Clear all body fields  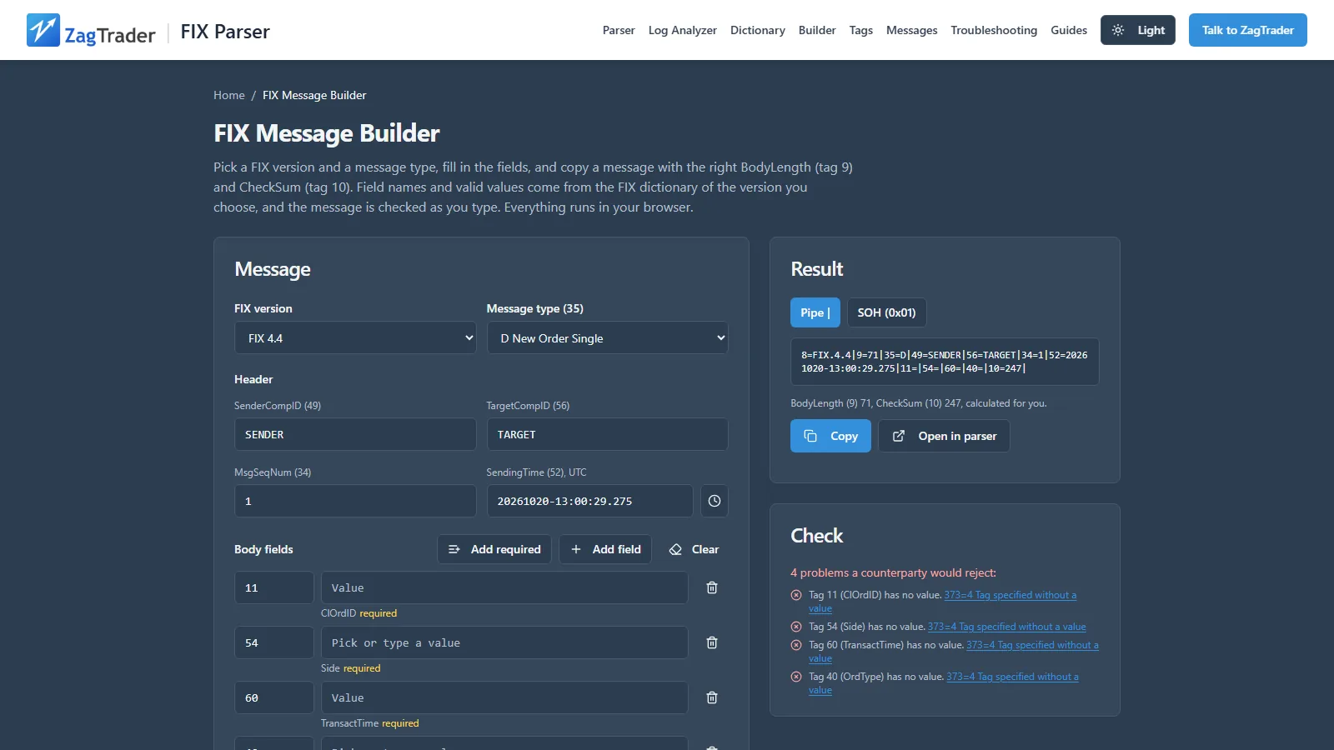click(694, 549)
